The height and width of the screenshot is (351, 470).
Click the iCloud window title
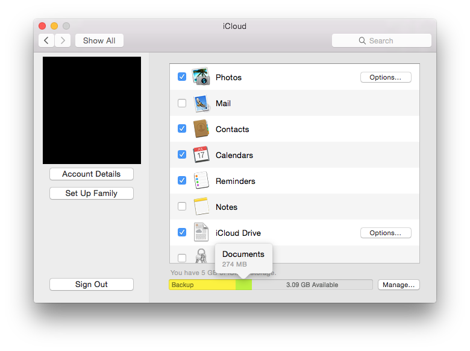[x=235, y=26]
